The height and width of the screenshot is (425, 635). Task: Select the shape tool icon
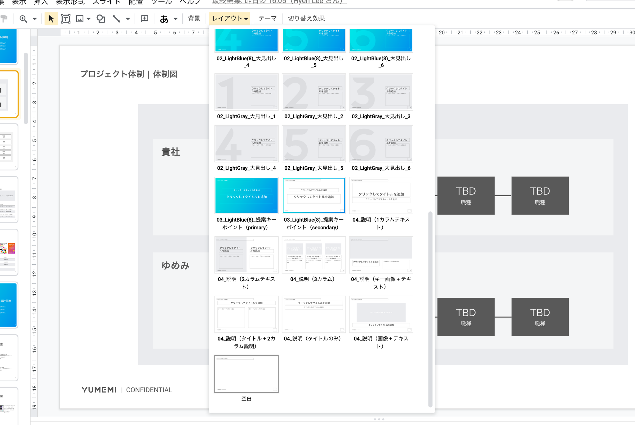point(100,19)
